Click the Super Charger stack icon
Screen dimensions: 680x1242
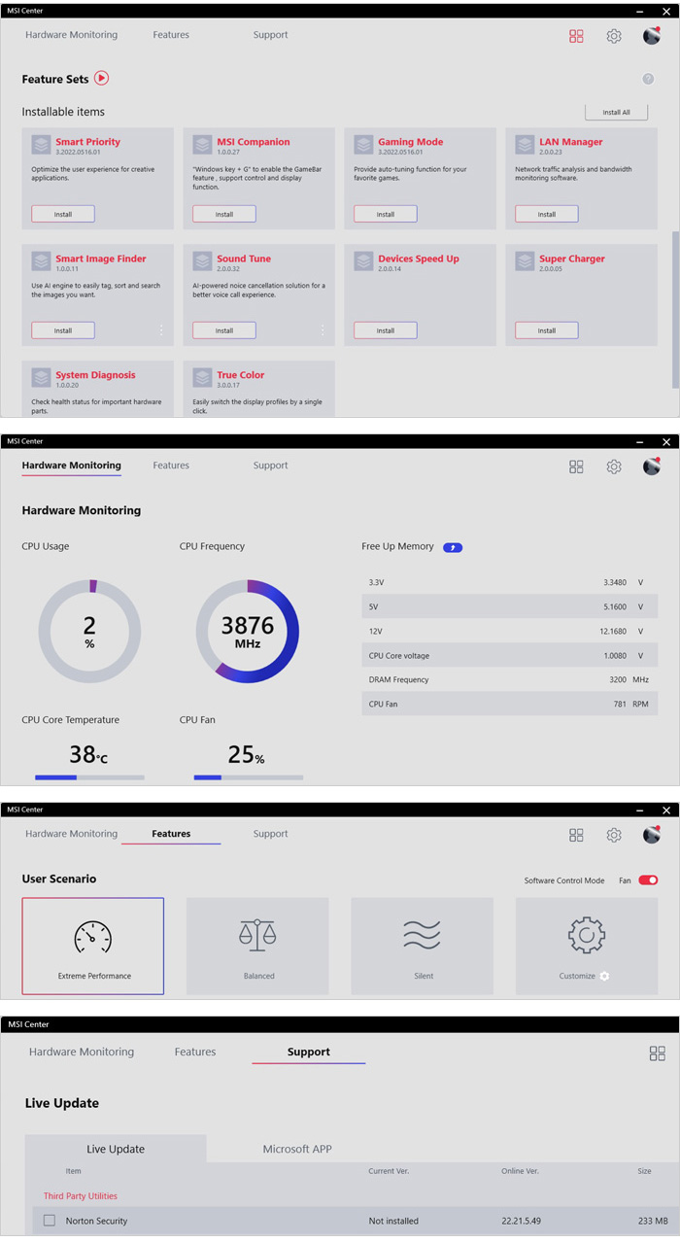point(525,261)
